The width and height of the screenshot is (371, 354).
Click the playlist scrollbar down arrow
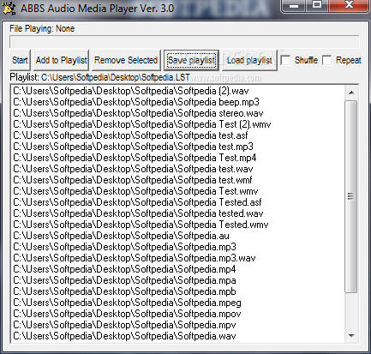coord(351,335)
